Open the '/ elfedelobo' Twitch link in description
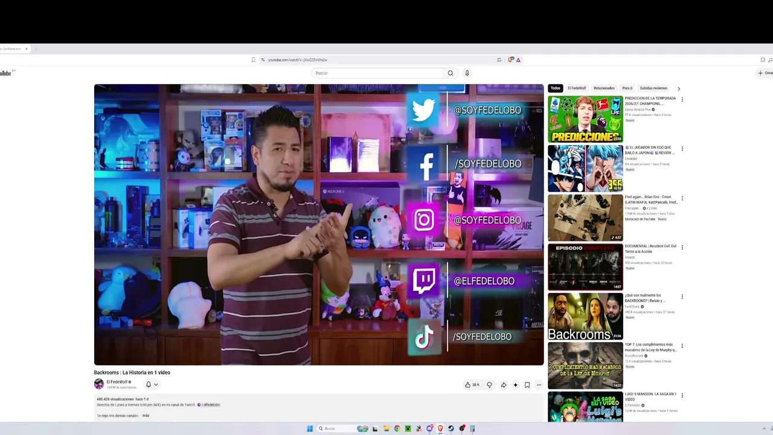The width and height of the screenshot is (773, 435). [x=209, y=405]
